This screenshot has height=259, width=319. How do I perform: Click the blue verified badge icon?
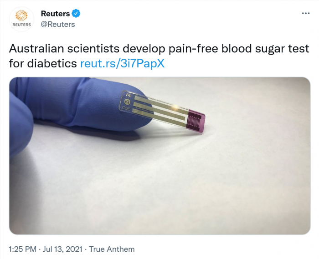[76, 13]
